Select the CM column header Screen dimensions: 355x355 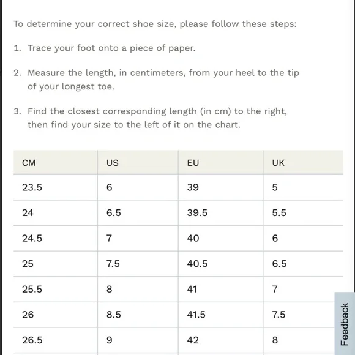pos(56,163)
